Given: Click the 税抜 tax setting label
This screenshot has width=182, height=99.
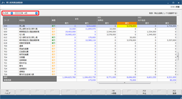Looking at the screenshot, I should (163, 13).
